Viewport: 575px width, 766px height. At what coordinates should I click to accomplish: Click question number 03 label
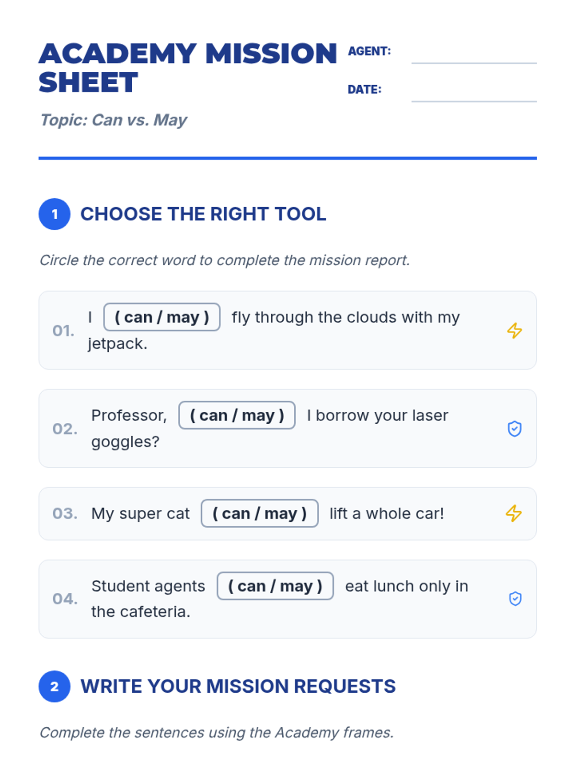point(65,513)
